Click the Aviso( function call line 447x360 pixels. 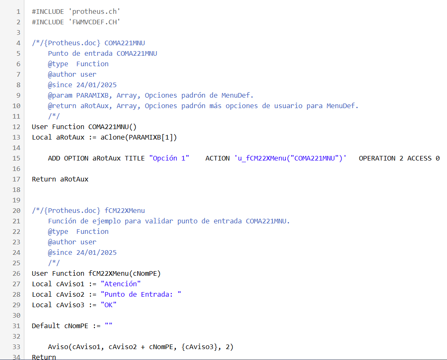click(x=141, y=347)
